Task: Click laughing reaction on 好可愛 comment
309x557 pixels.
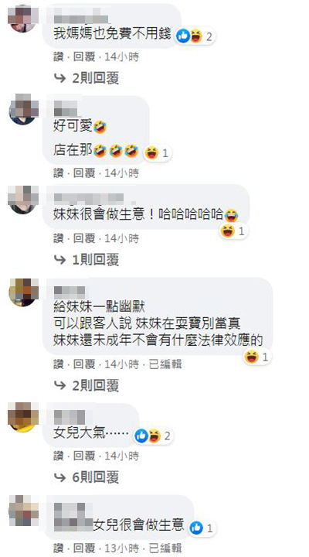Action: [x=151, y=152]
